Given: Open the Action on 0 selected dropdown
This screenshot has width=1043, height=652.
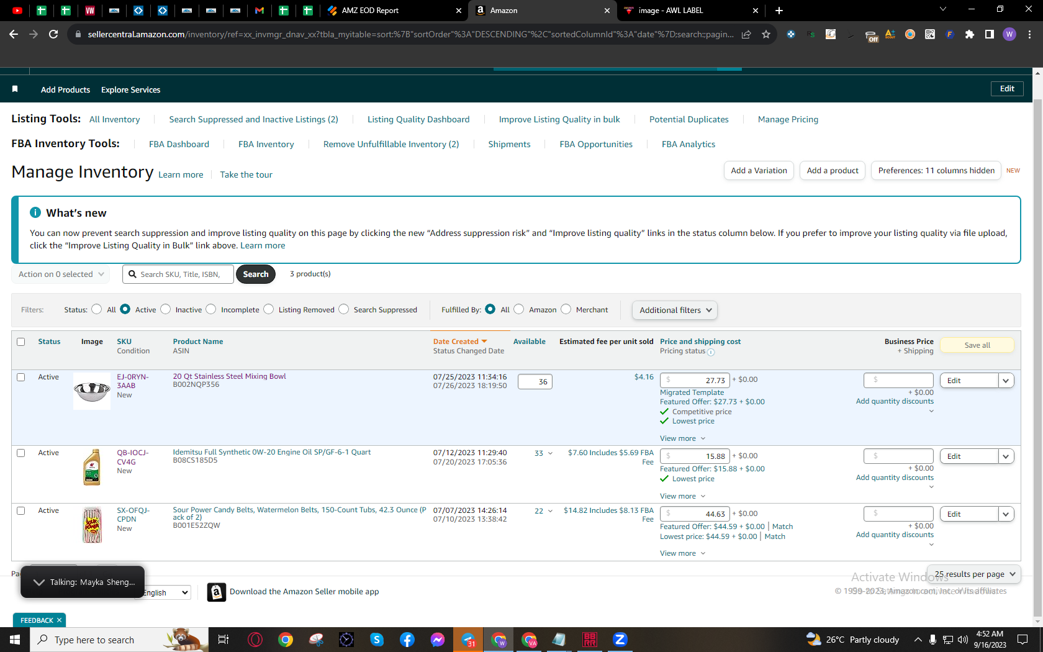Looking at the screenshot, I should pyautogui.click(x=61, y=274).
